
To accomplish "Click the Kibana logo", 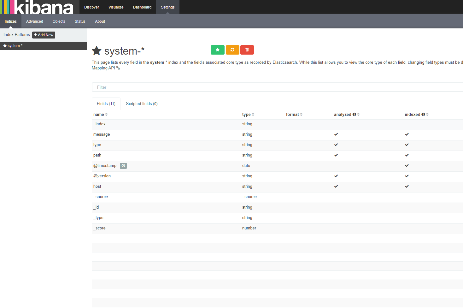I will tap(37, 7).
